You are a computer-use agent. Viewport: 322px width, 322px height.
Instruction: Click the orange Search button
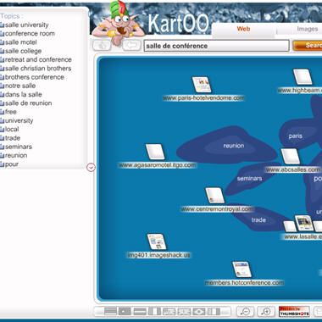(x=308, y=45)
